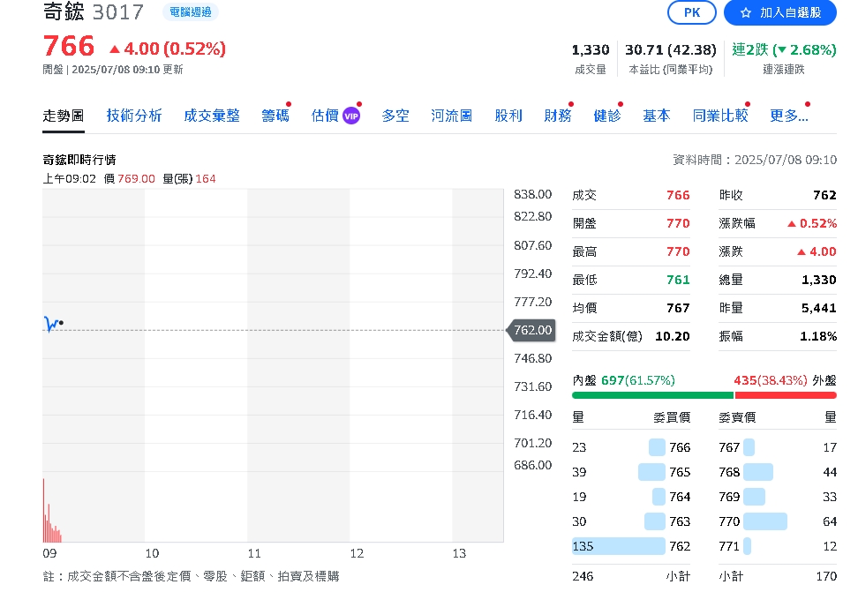Click the 財務 tab
The height and width of the screenshot is (592, 858).
click(557, 116)
